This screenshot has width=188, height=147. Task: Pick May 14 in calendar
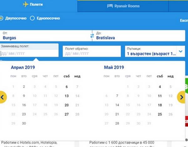(x=117, y=105)
